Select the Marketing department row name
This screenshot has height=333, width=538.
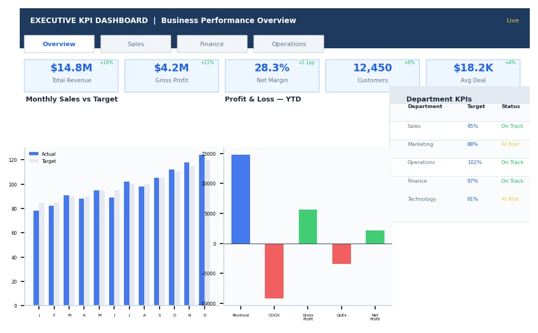pos(420,144)
